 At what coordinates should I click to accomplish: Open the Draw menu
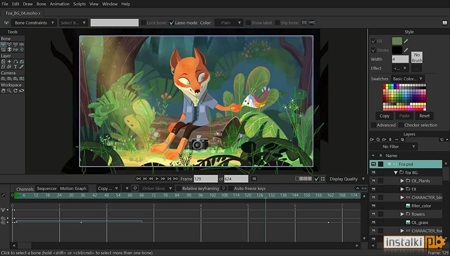pos(28,4)
